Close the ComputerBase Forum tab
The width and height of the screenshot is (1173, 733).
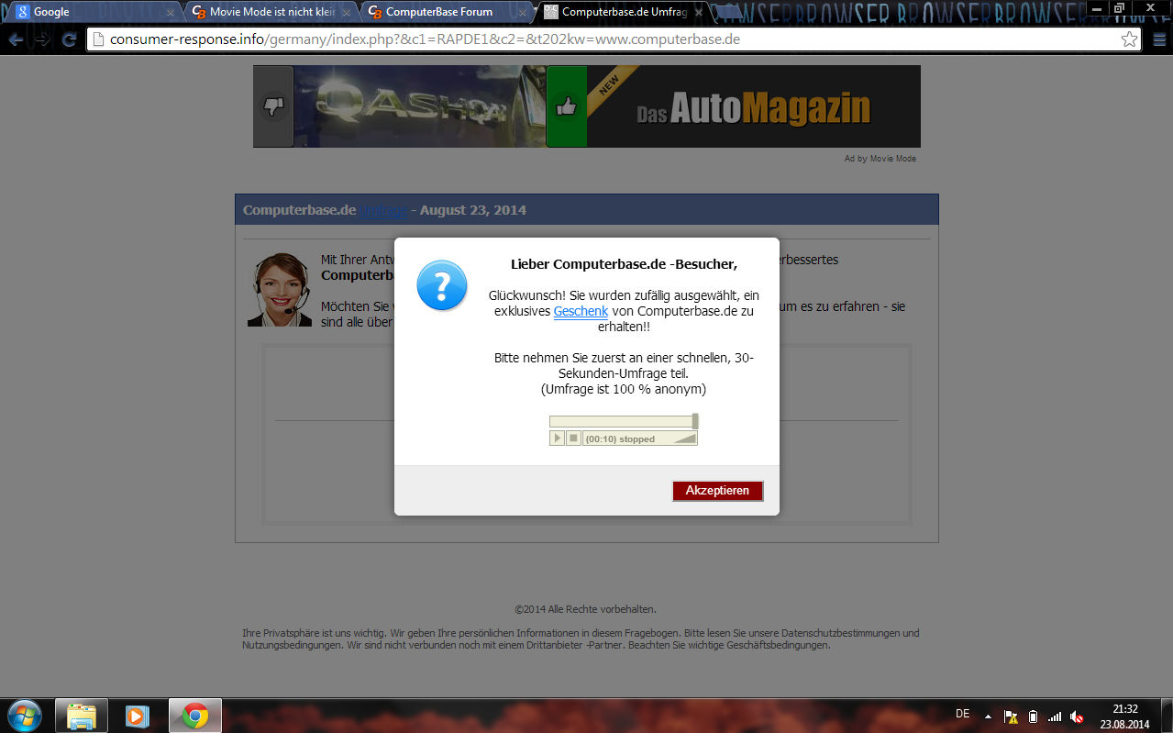pos(521,13)
